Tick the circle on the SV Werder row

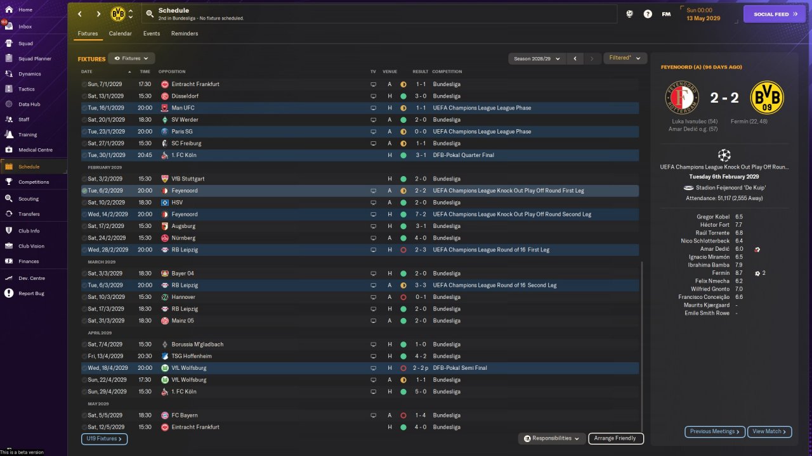coord(84,120)
